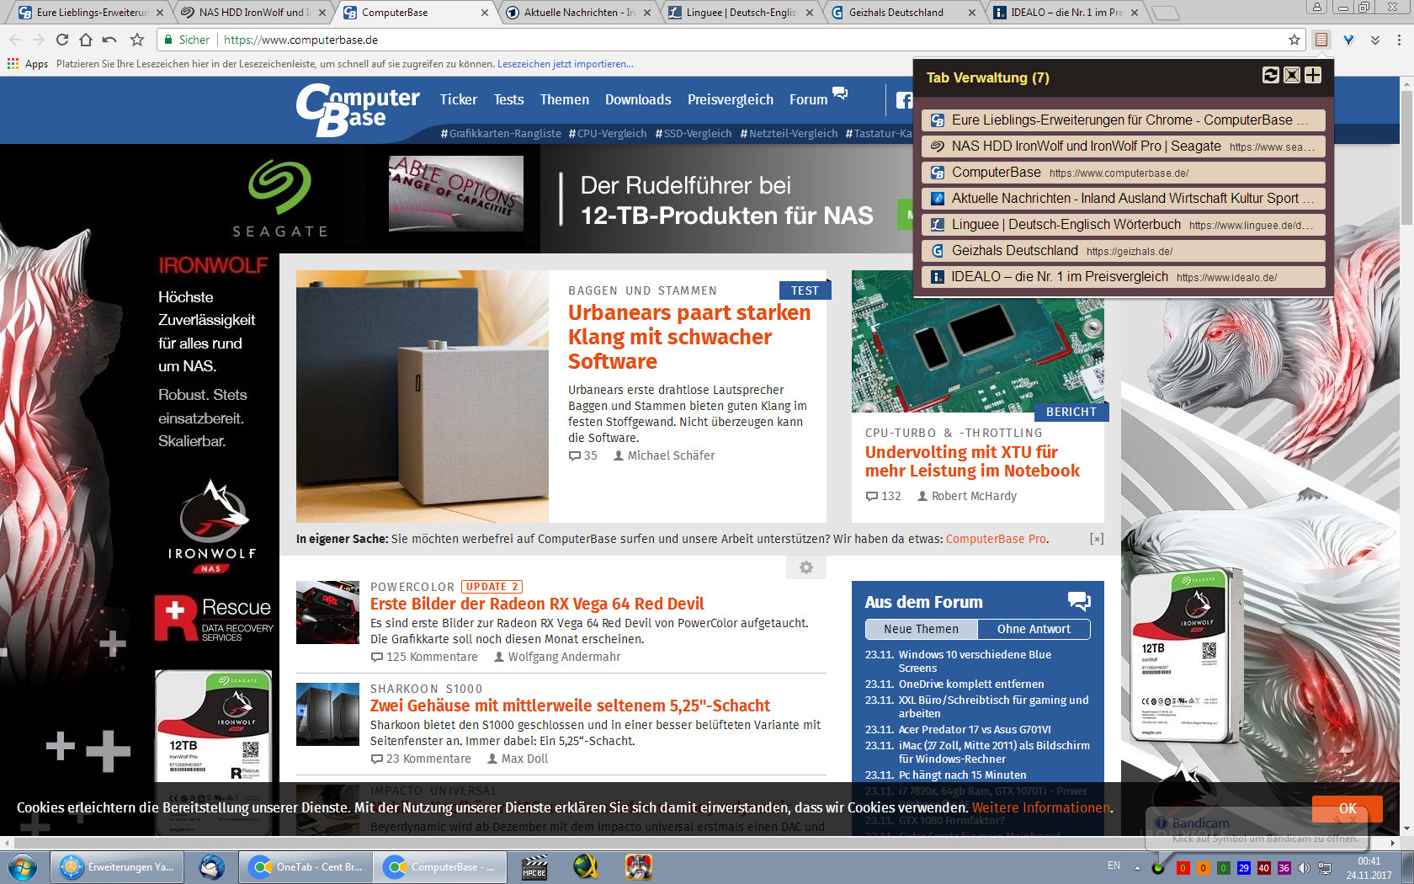
Task: Open the Windows Start orb
Action: 23,866
